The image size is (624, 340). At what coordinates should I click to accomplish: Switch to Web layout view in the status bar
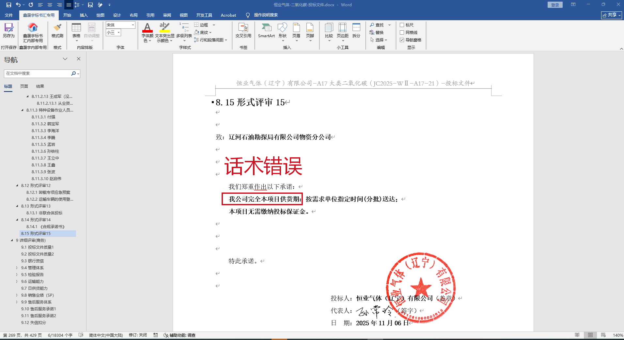[603, 335]
